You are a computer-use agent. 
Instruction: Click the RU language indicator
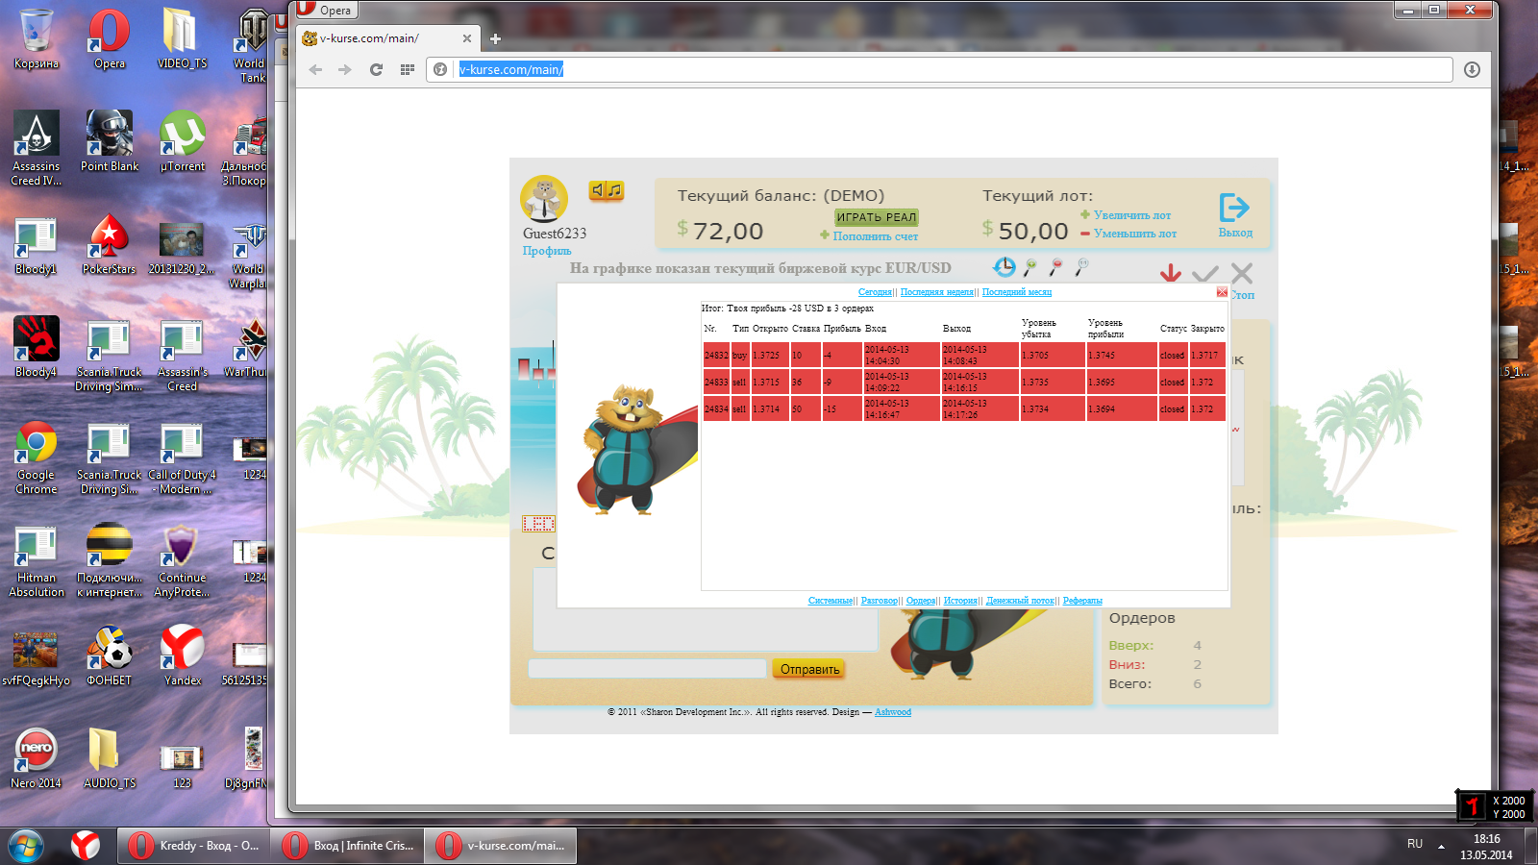[x=1415, y=844]
